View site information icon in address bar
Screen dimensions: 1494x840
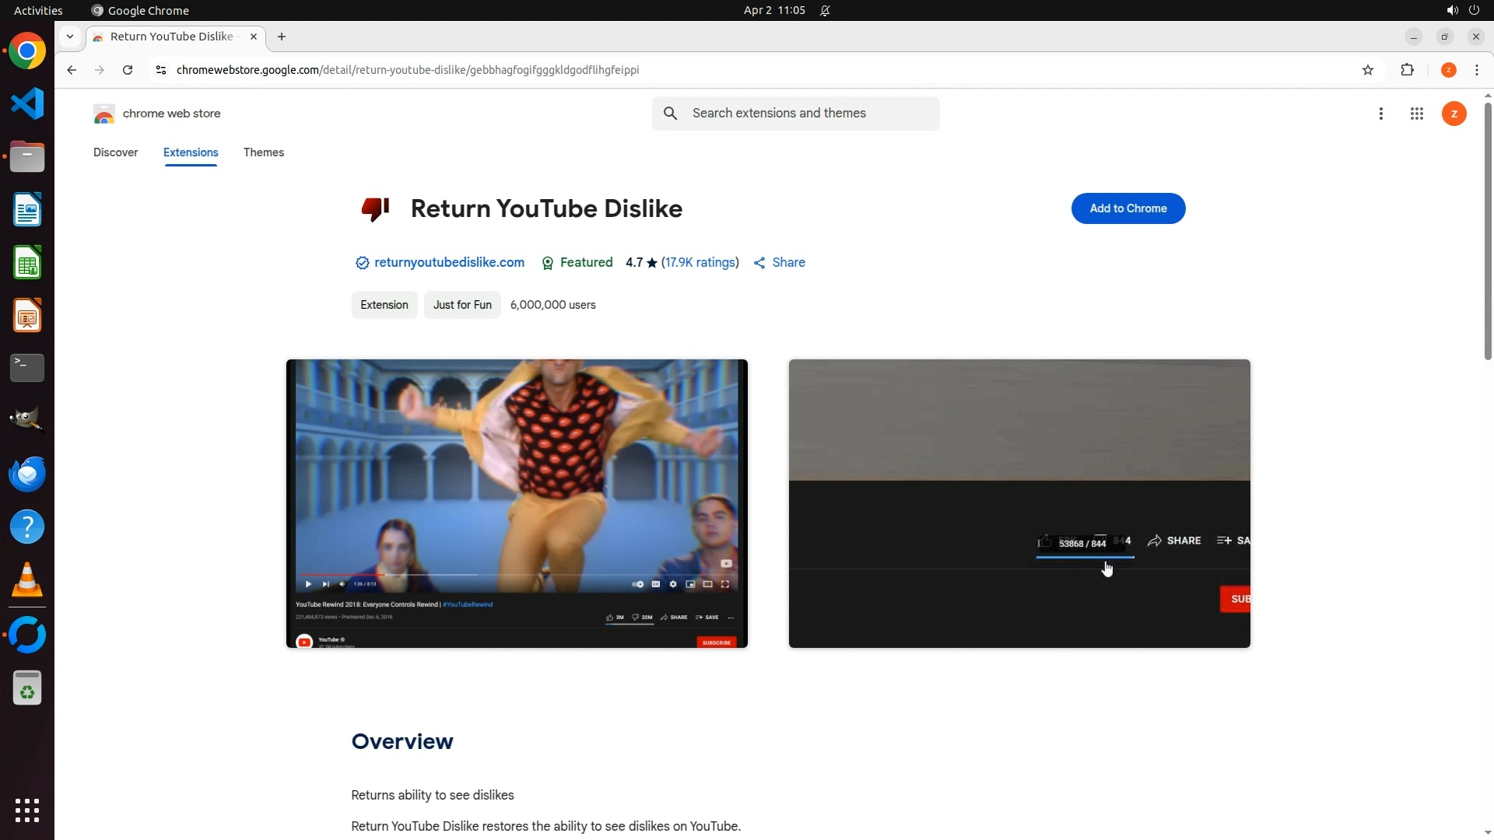coord(161,70)
